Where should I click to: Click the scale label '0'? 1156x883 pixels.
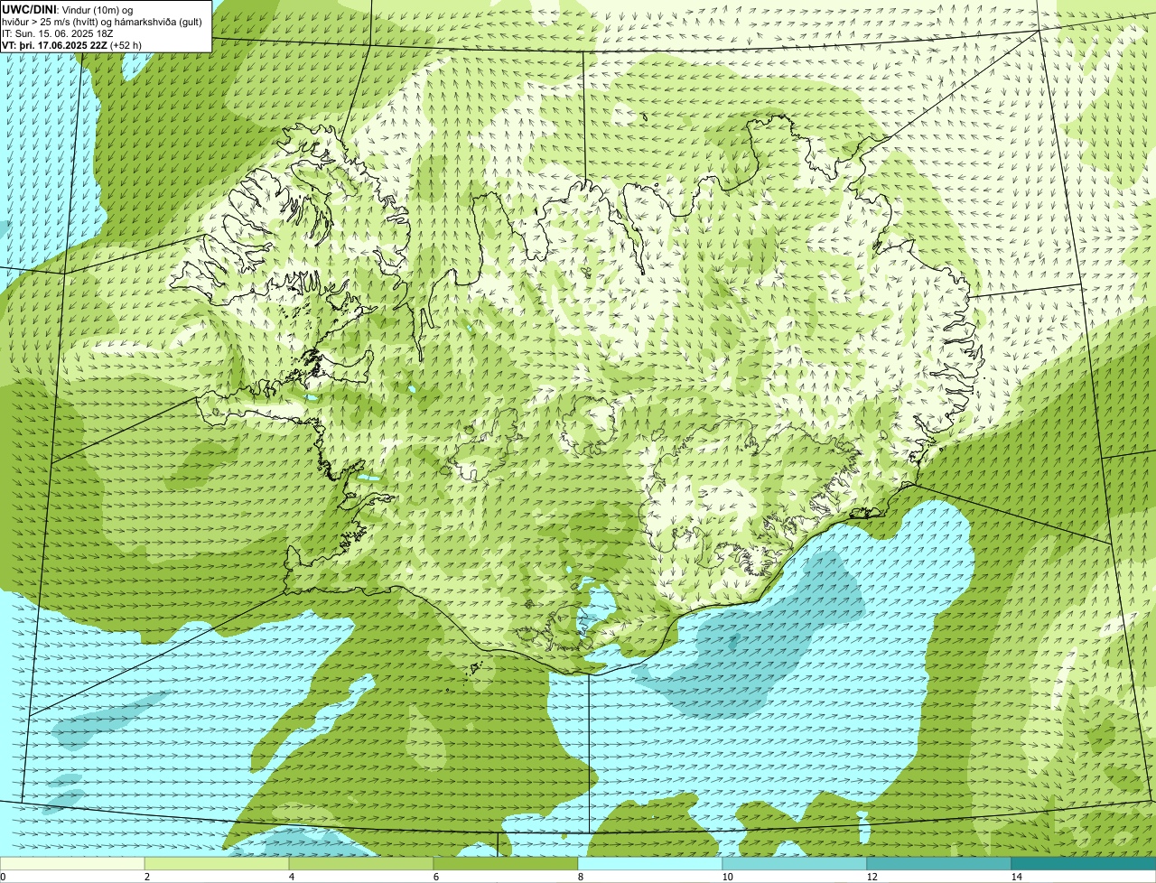(3, 877)
